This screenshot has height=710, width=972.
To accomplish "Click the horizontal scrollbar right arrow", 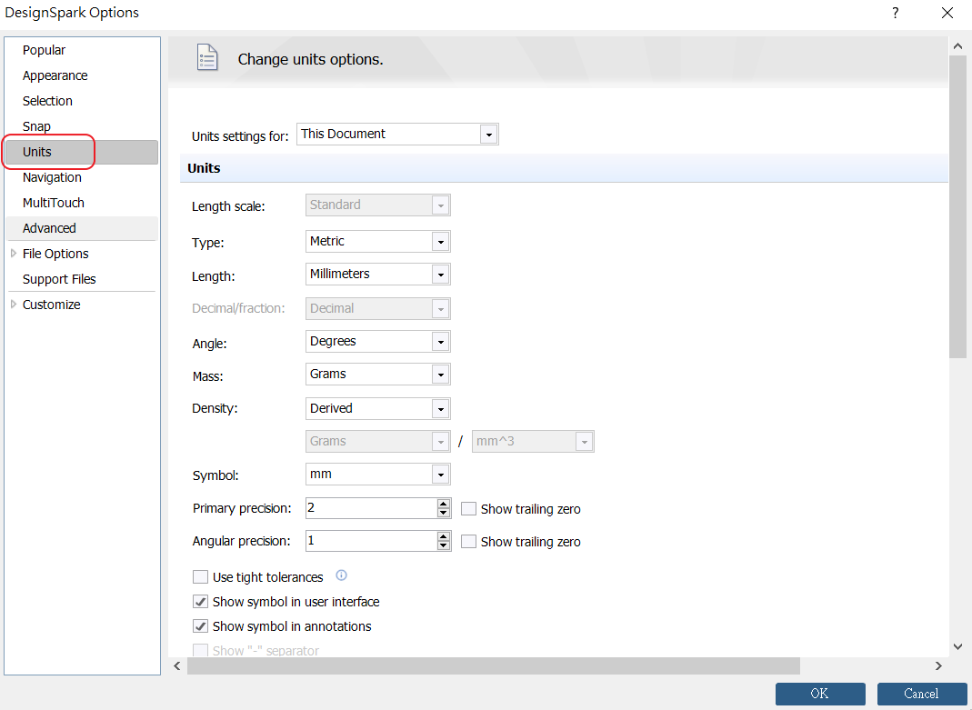I will (938, 666).
